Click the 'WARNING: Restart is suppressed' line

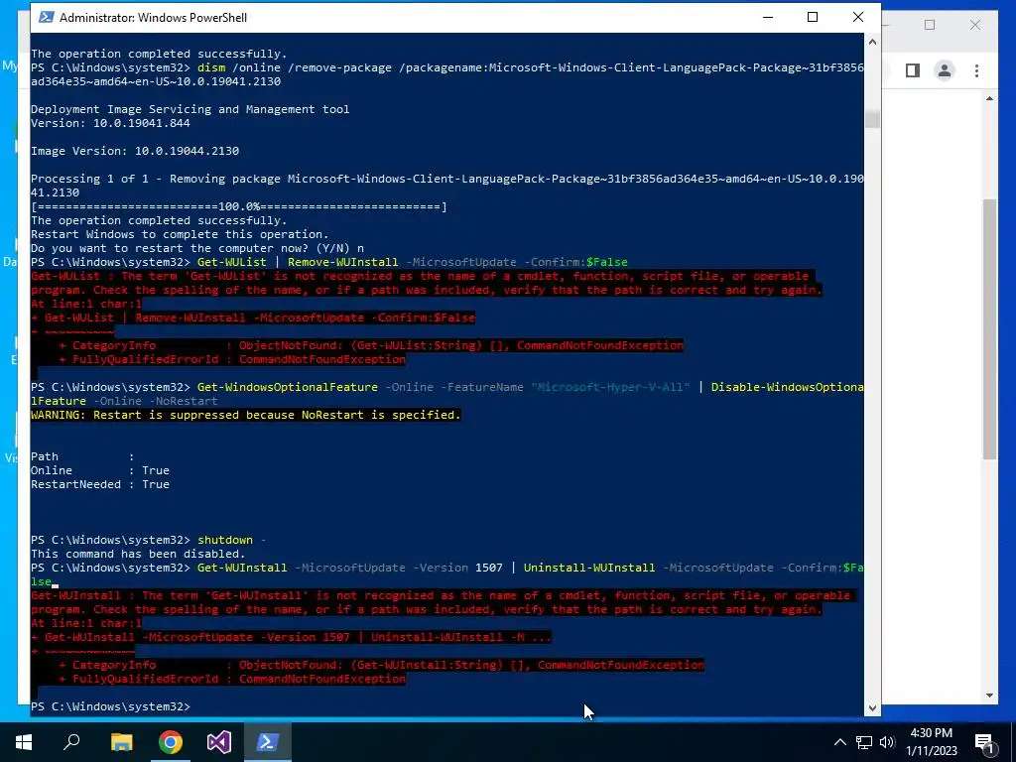(x=246, y=415)
